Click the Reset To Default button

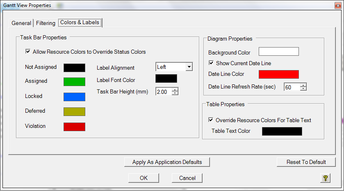[306, 162]
